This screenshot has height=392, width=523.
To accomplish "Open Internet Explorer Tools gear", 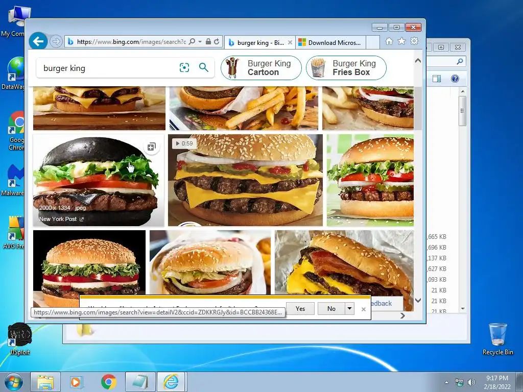I will [x=414, y=41].
